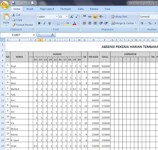This screenshot has width=158, height=150.
Task: Click cell with name Rizal
Action: (x=19, y=65)
